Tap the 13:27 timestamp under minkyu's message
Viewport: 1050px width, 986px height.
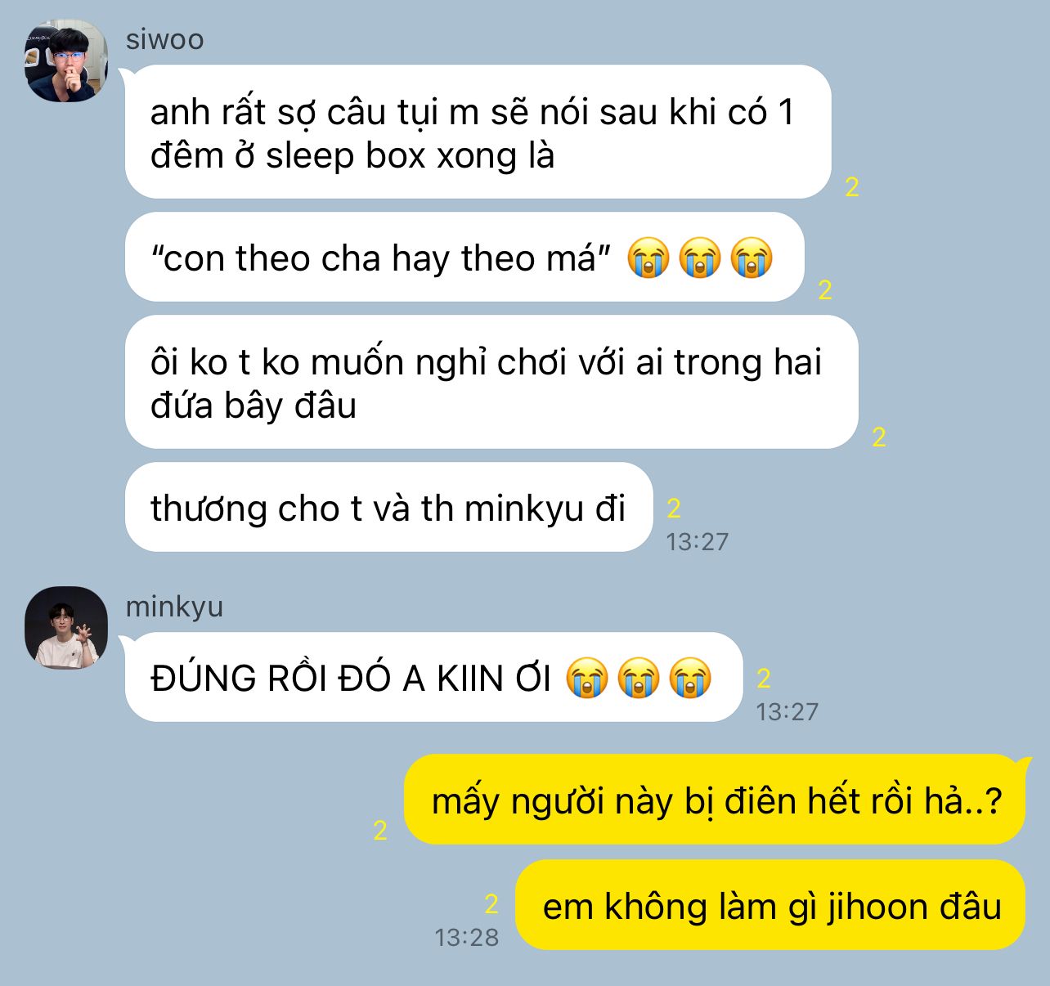[787, 711]
